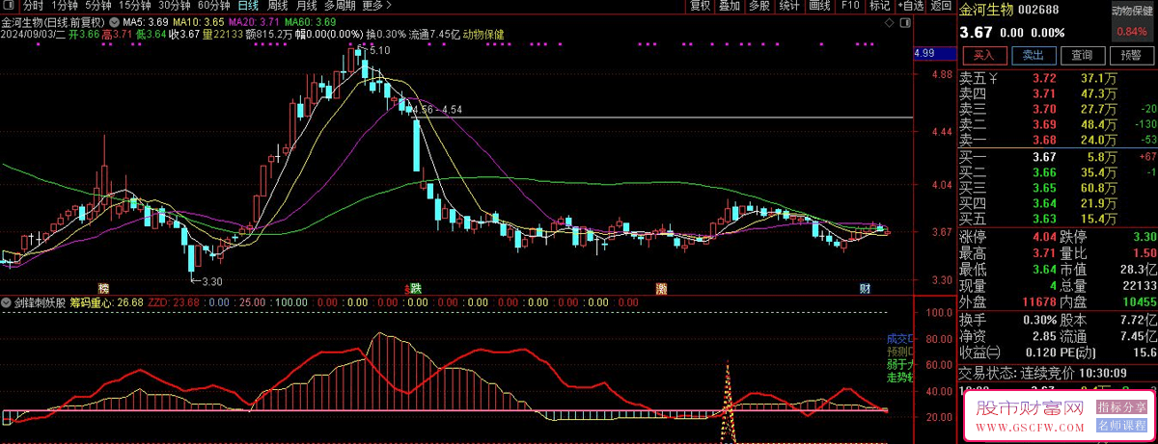Viewport: 1158px width, 444px height.
Task: Click the 内盘 value 10455
Action: click(x=1139, y=301)
